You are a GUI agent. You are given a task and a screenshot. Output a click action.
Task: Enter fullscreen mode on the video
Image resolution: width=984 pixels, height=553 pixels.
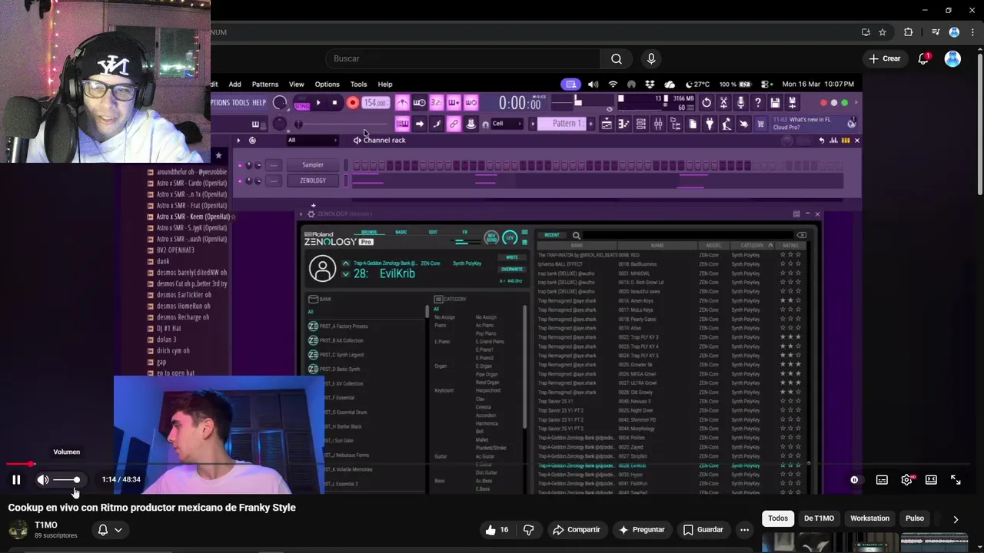click(956, 480)
